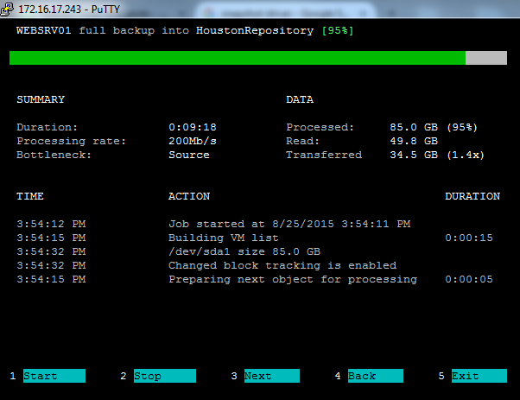Click the DURATION column header

pyautogui.click(x=472, y=196)
